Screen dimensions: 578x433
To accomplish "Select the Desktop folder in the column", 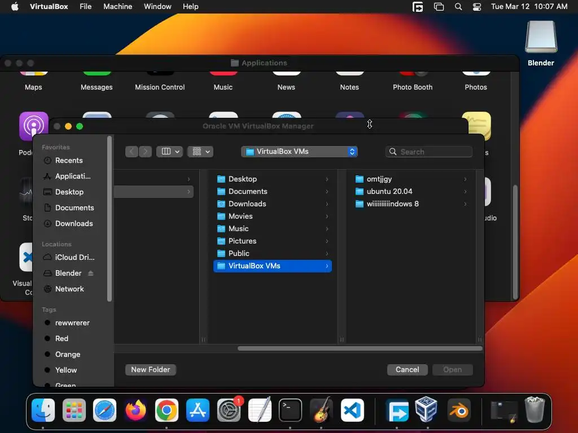I will 273,179.
